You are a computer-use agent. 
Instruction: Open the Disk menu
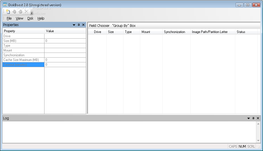[x=30, y=18]
